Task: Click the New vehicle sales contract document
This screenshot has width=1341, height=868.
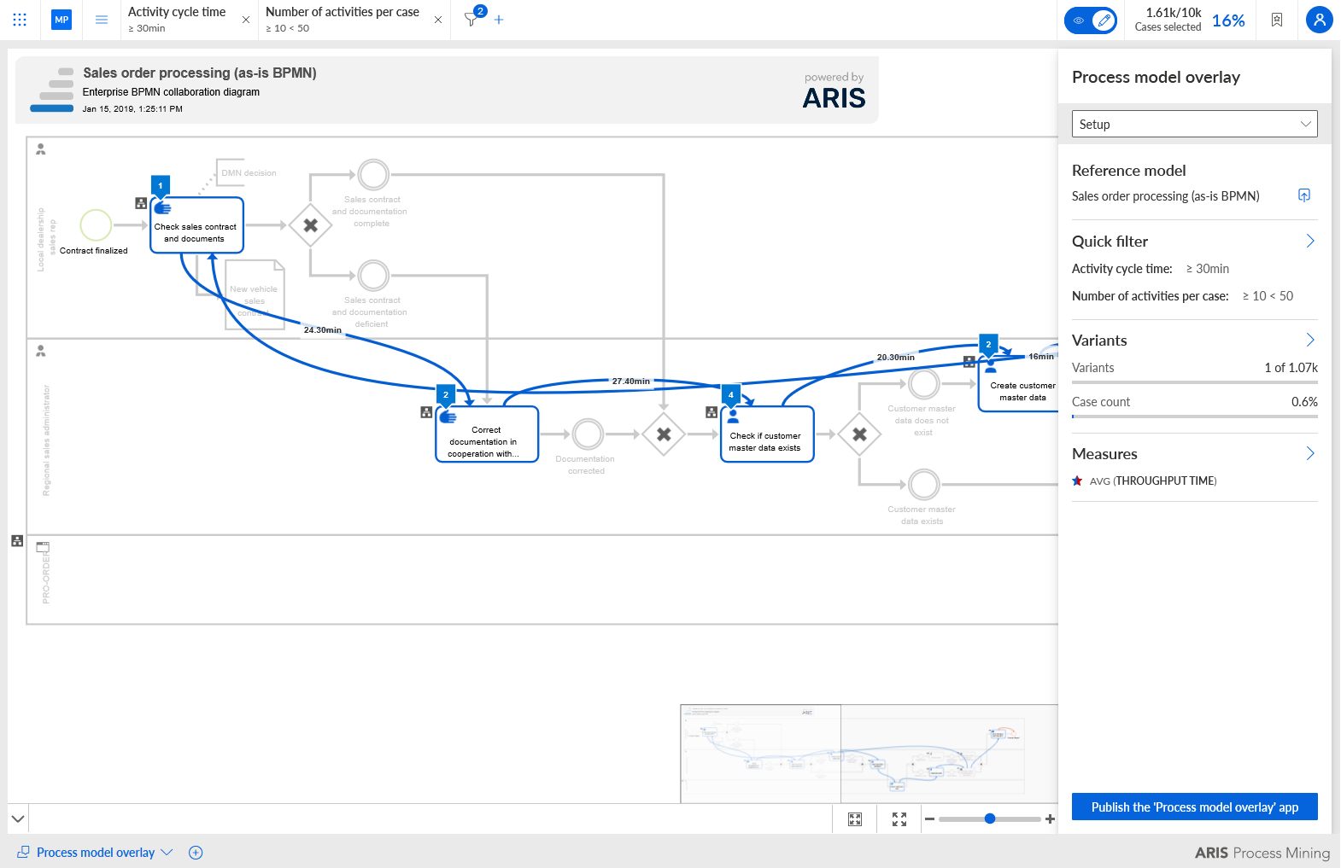Action: click(255, 294)
